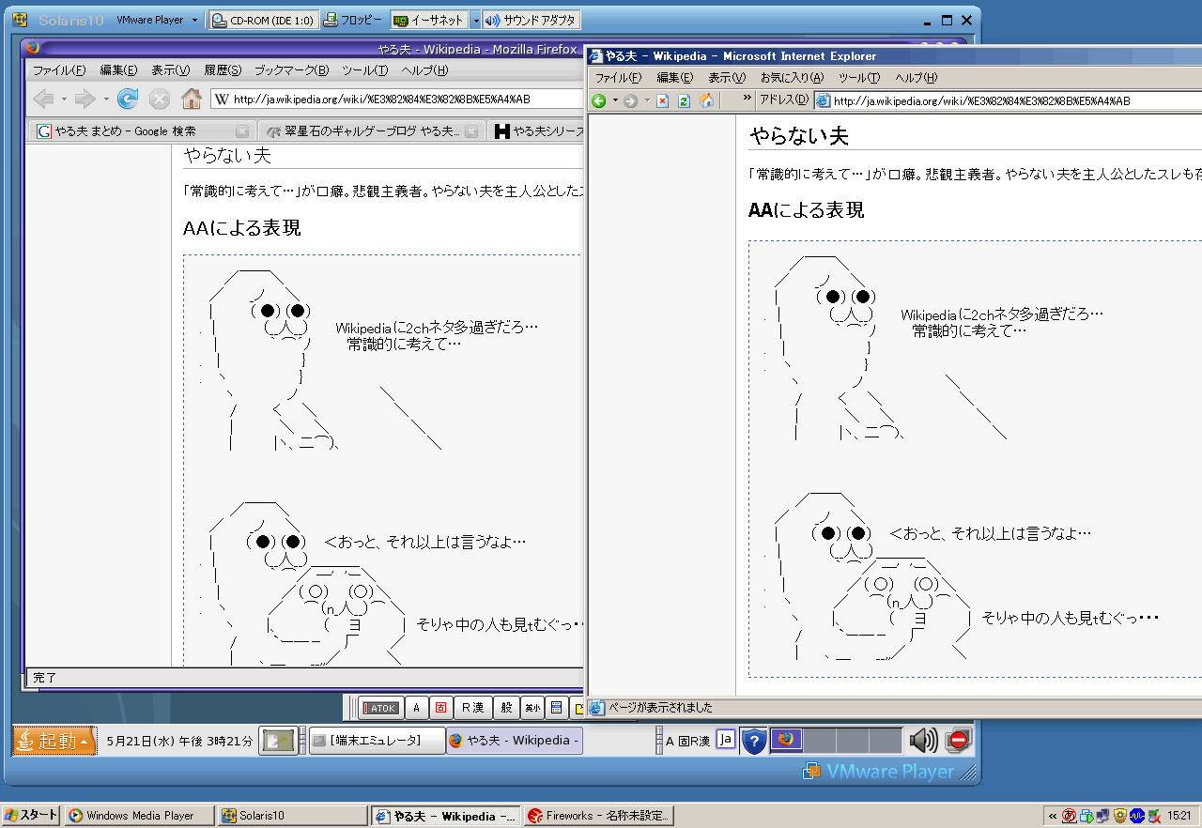Switch to やる夫シリーズ tab in Firefox

[x=537, y=131]
